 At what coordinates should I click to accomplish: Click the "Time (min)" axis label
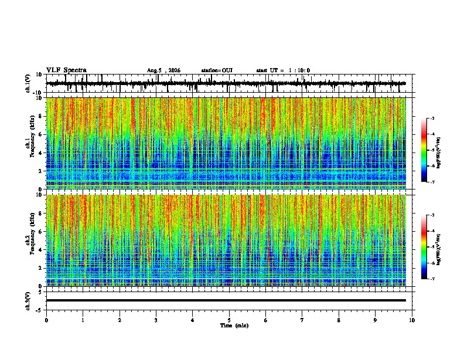234,326
